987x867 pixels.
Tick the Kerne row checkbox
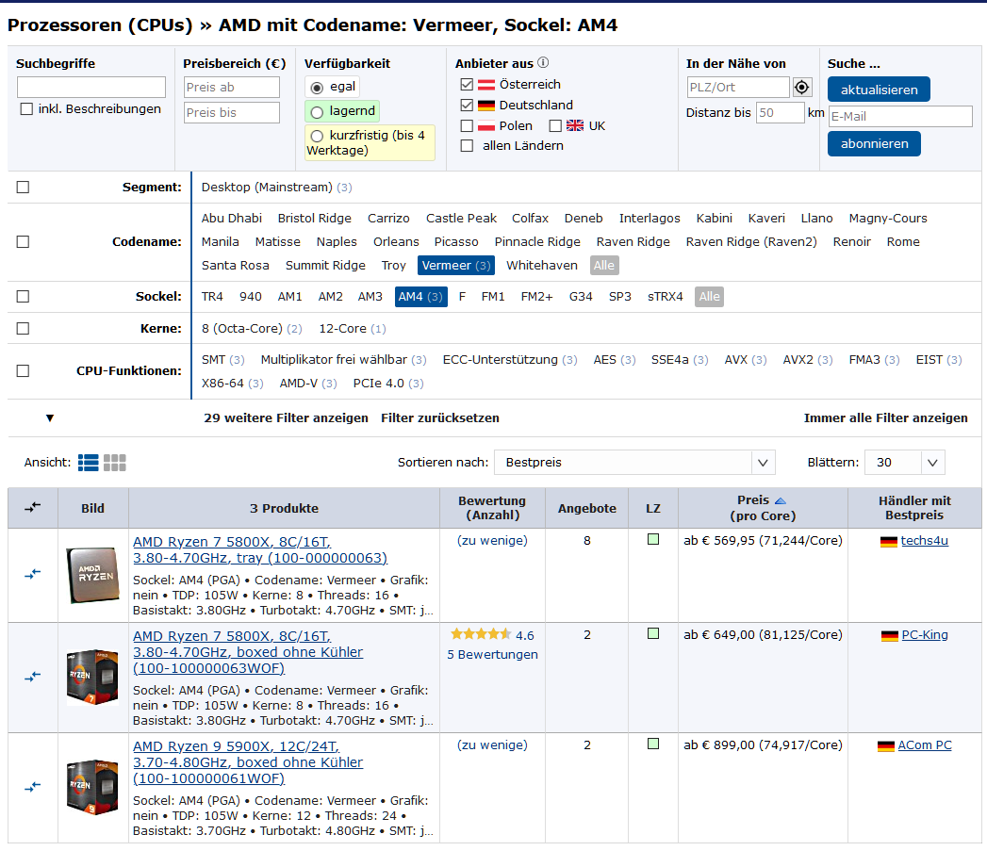pos(23,329)
